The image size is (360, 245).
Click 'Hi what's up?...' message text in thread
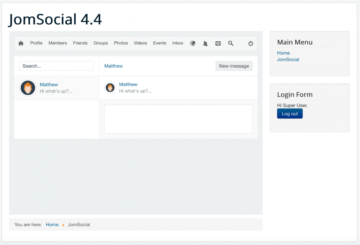[x=135, y=91]
